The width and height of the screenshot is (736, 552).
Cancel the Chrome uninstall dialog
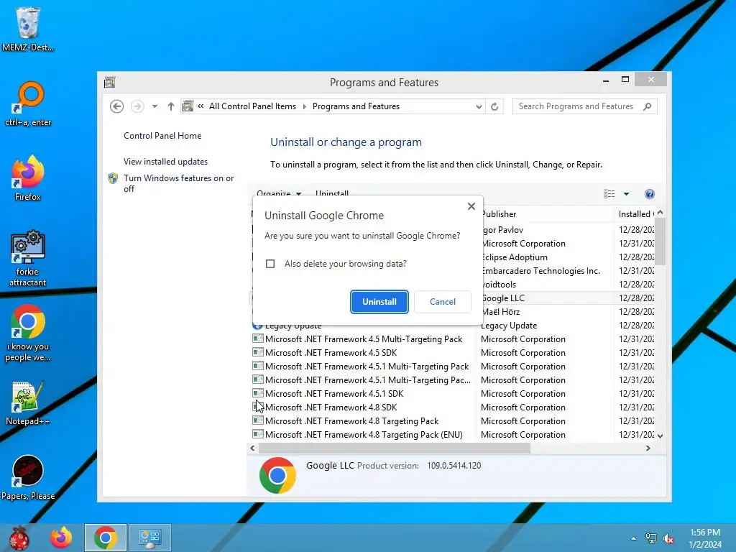coord(443,302)
